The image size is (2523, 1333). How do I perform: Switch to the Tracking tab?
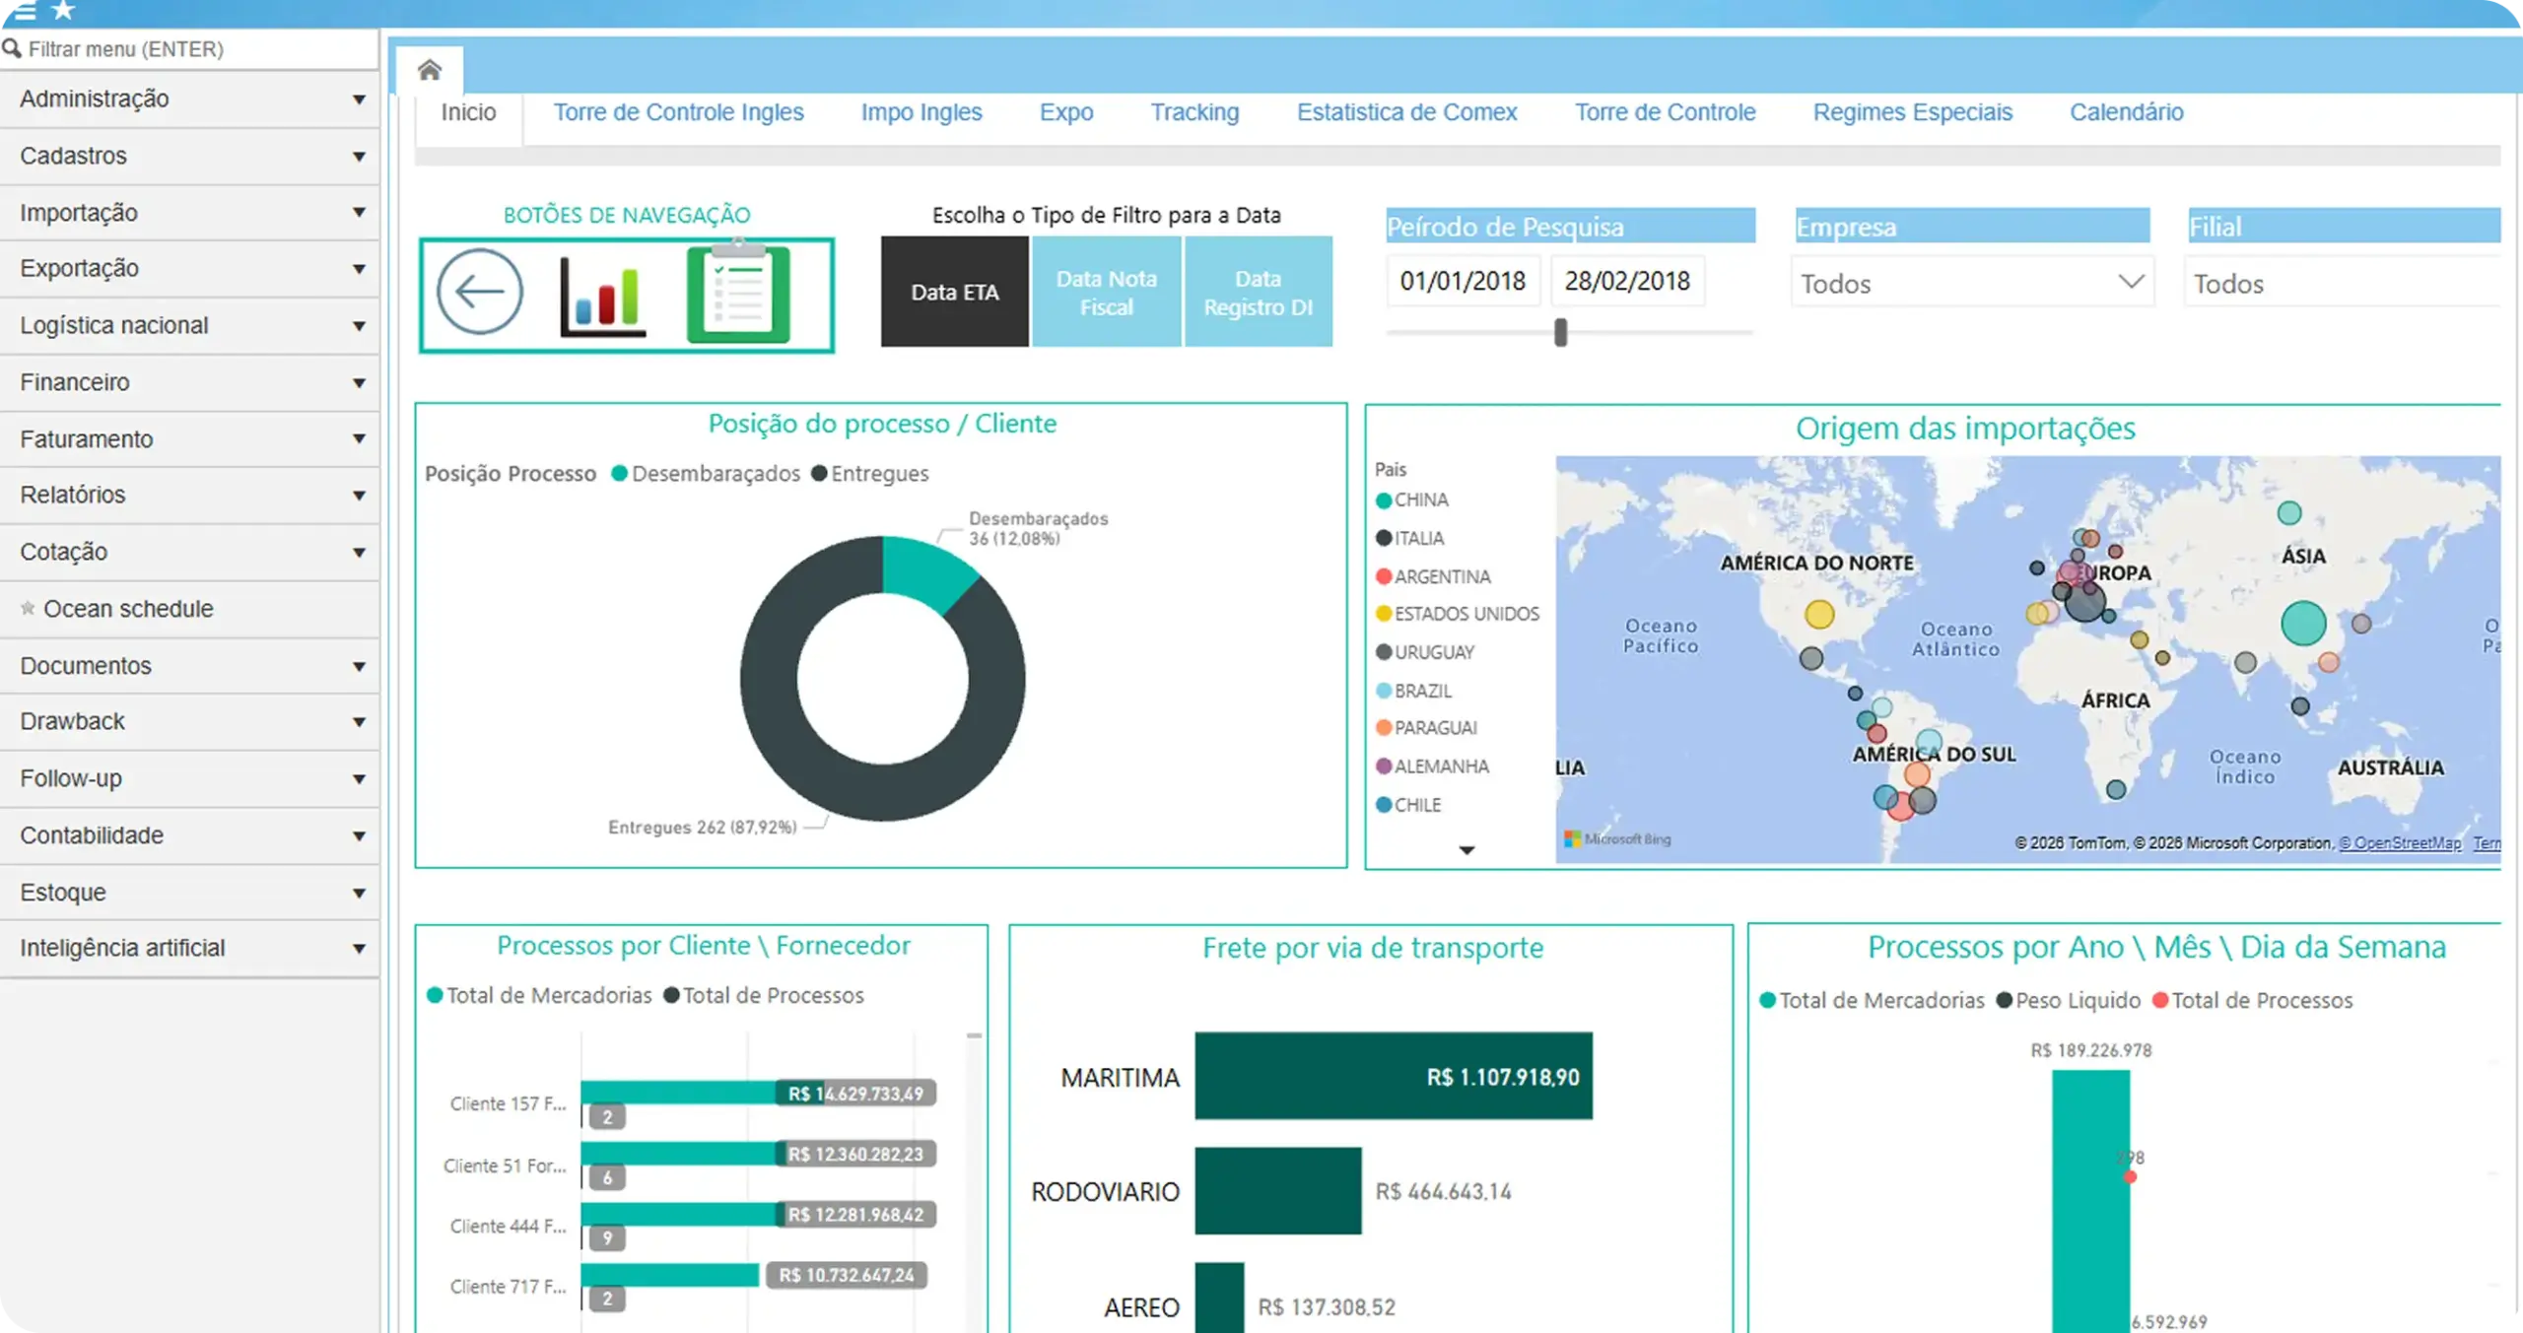[x=1194, y=111]
